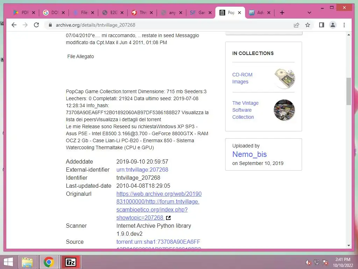Open the urn:tntvillage:207268 link
The height and width of the screenshot is (269, 358).
coord(142,170)
